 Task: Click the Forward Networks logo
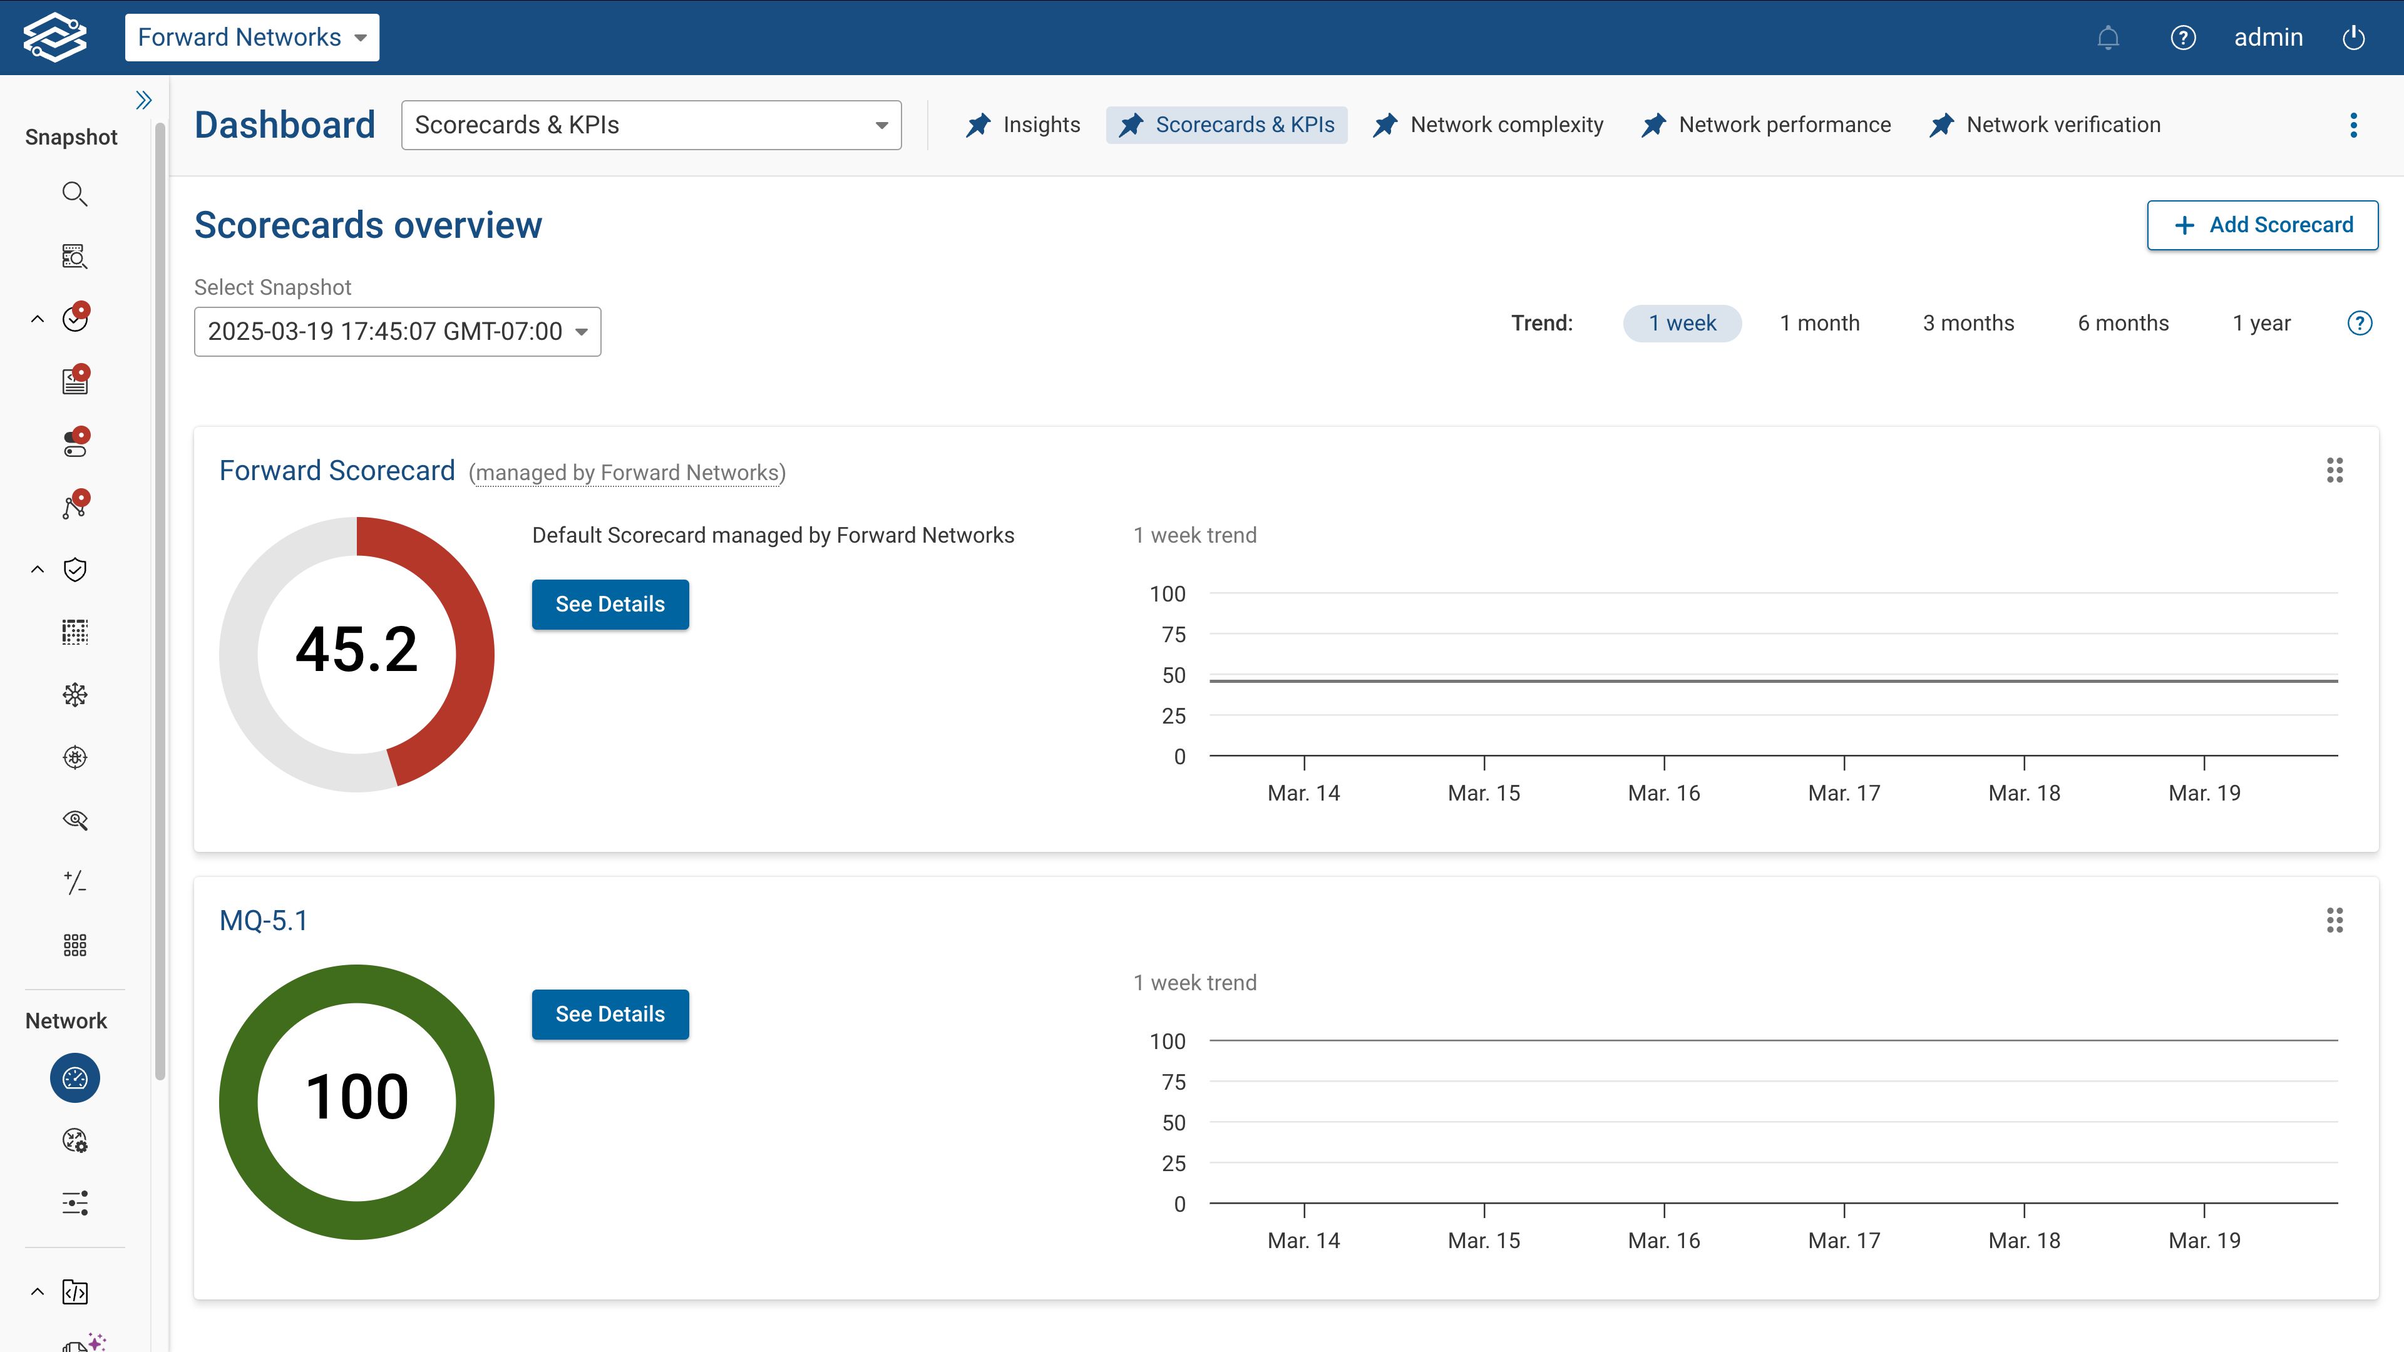coord(55,38)
